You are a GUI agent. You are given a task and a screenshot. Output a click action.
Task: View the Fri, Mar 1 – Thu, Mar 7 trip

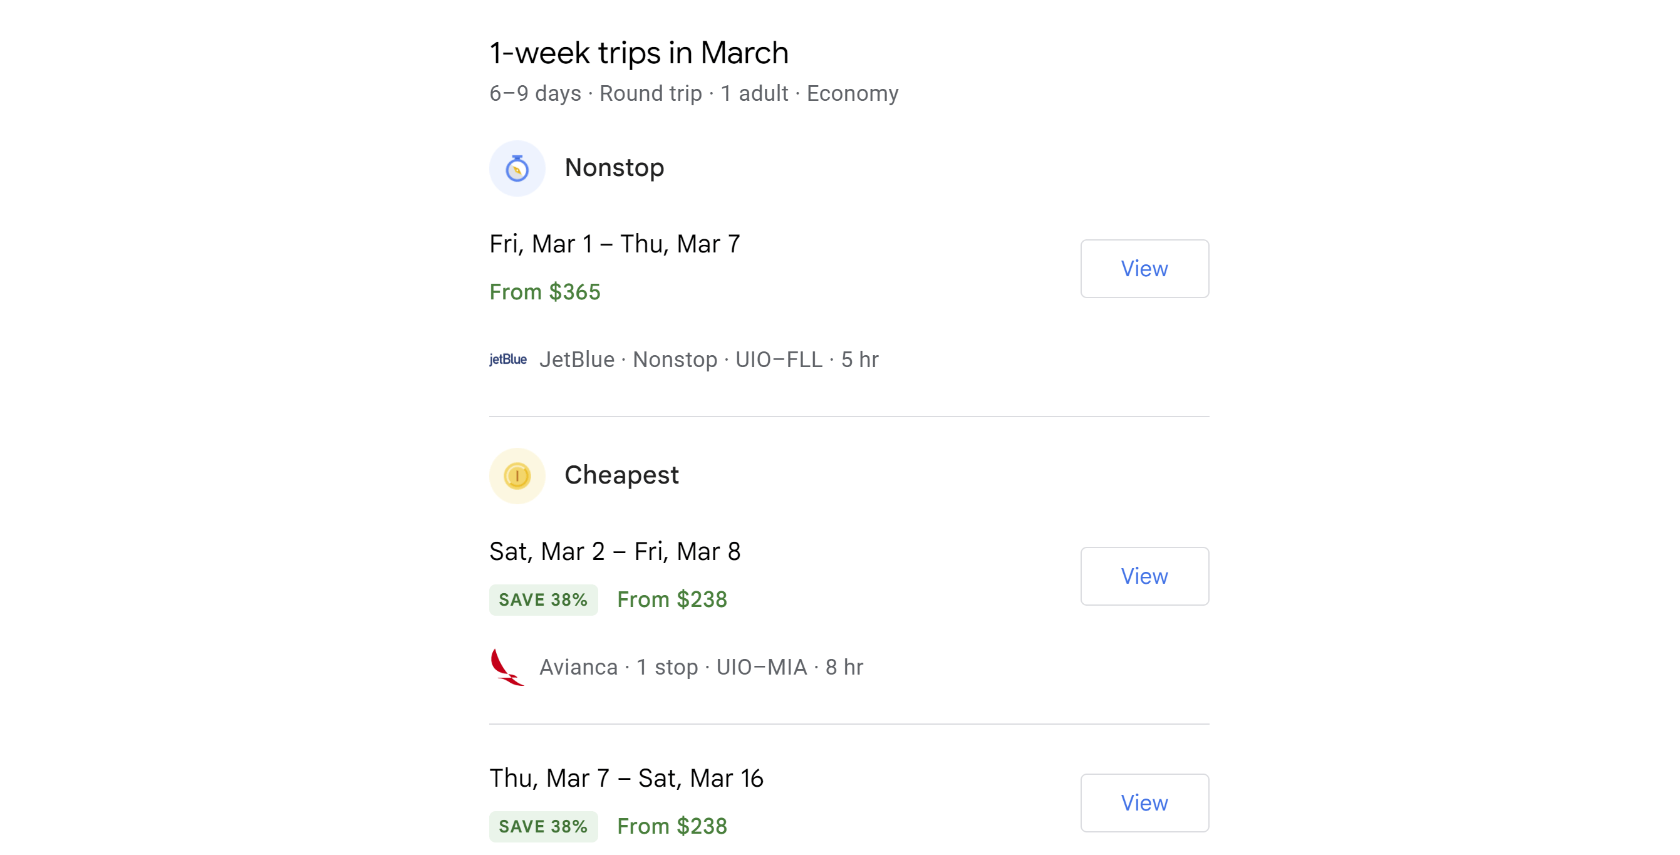pos(1144,269)
